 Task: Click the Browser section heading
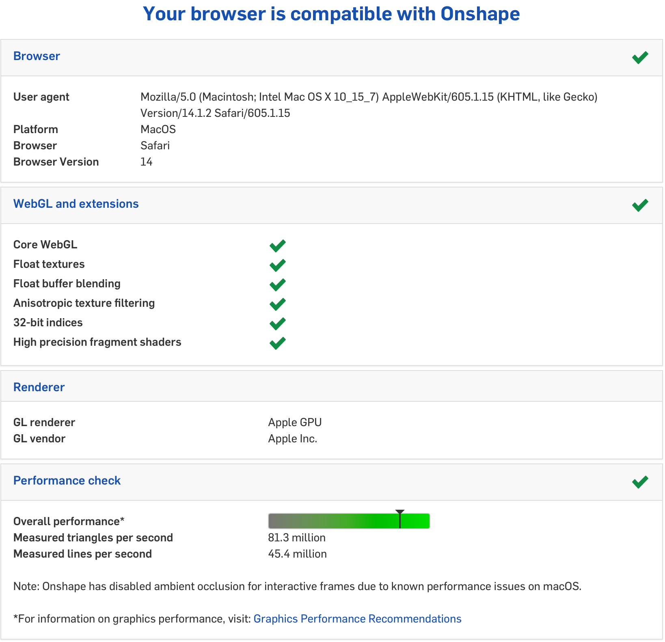pos(37,56)
